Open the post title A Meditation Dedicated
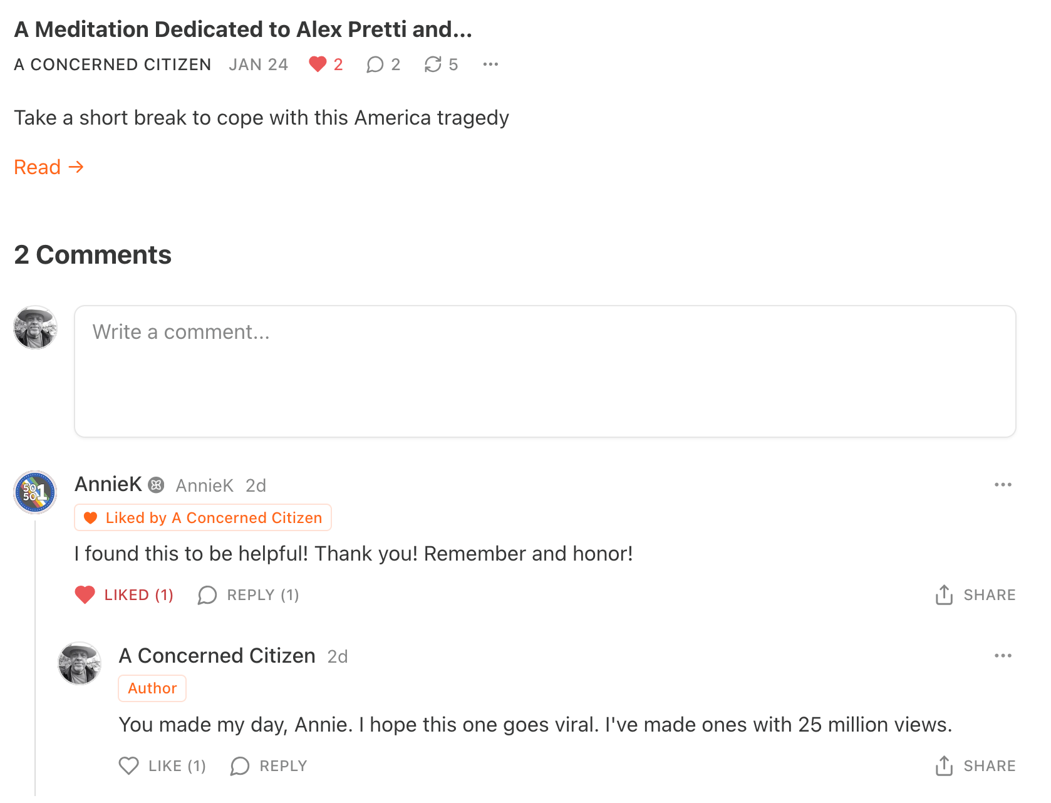Image resolution: width=1051 pixels, height=803 pixels. coord(242,29)
